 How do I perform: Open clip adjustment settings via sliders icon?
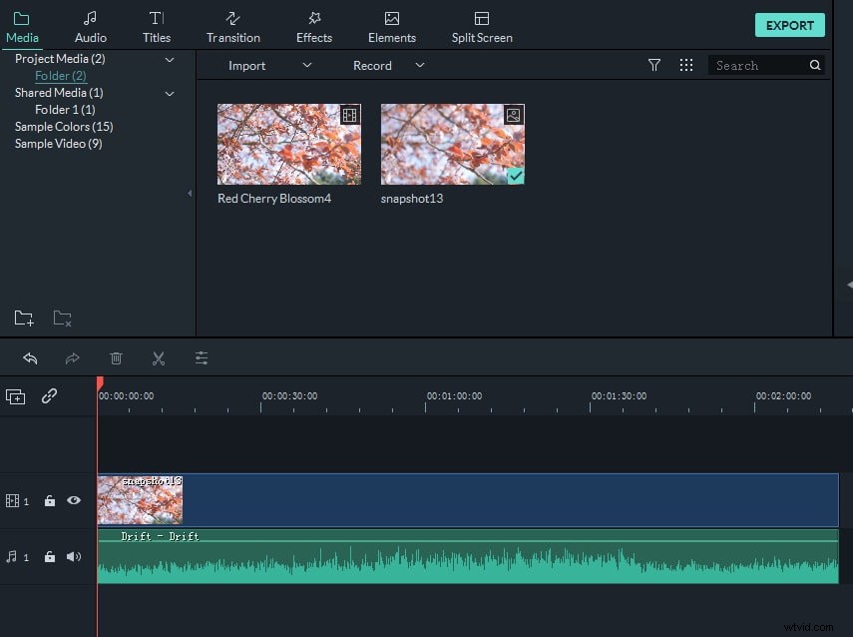pos(201,357)
